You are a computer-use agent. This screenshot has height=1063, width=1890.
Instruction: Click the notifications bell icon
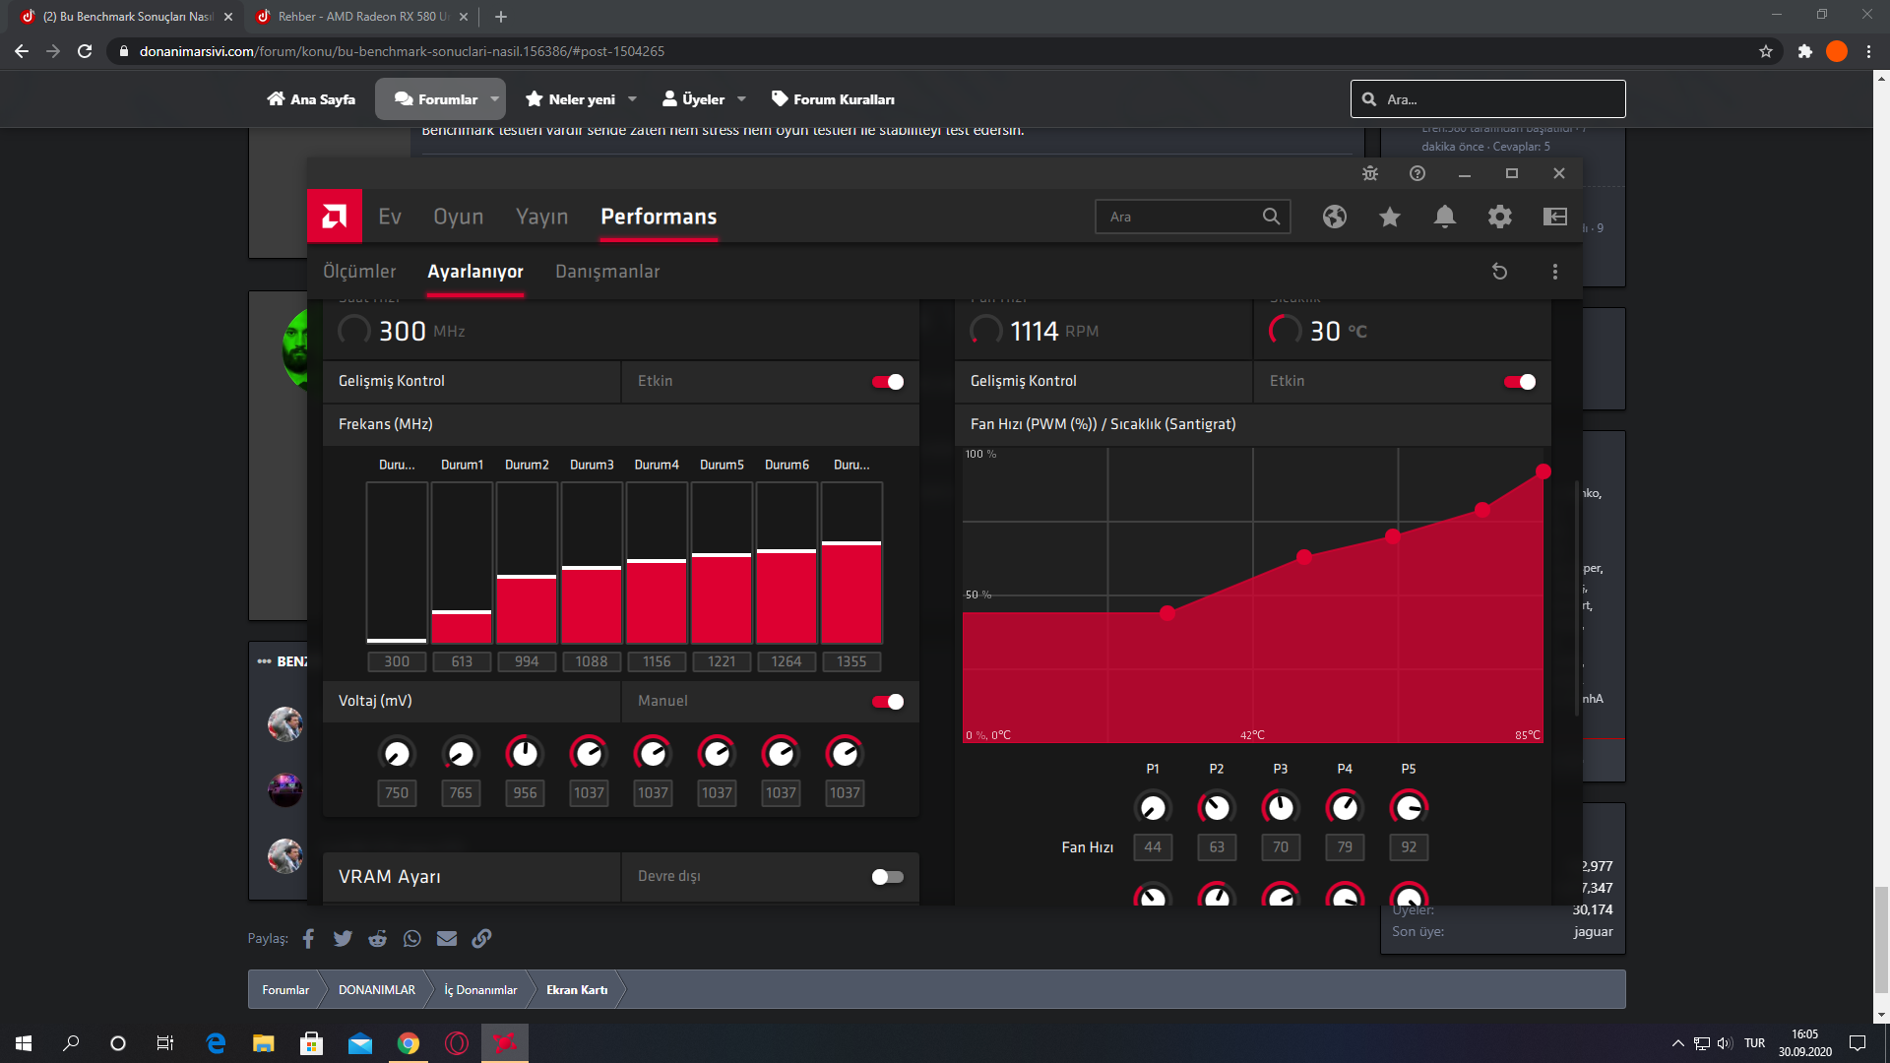click(x=1444, y=217)
